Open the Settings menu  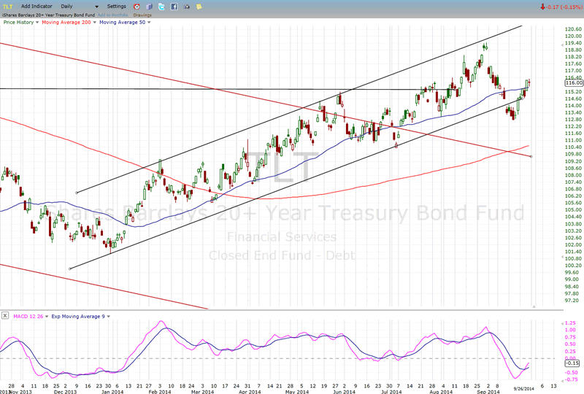116,6
